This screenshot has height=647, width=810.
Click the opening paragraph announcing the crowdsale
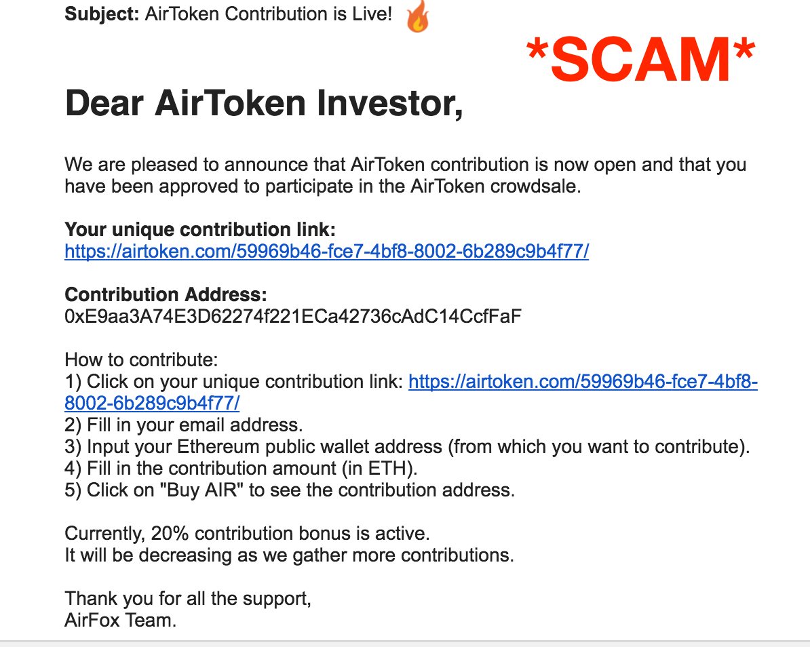[x=406, y=176]
